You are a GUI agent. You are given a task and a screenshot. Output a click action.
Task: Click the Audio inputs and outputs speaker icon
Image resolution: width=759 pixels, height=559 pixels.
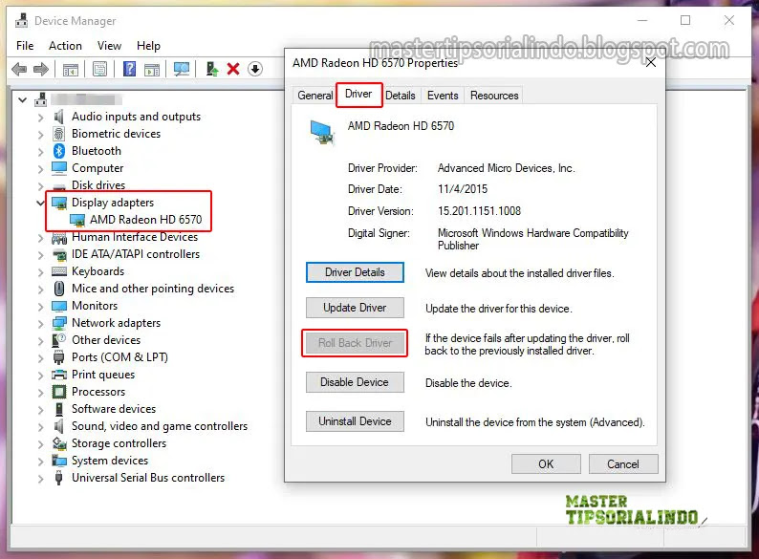(x=59, y=117)
